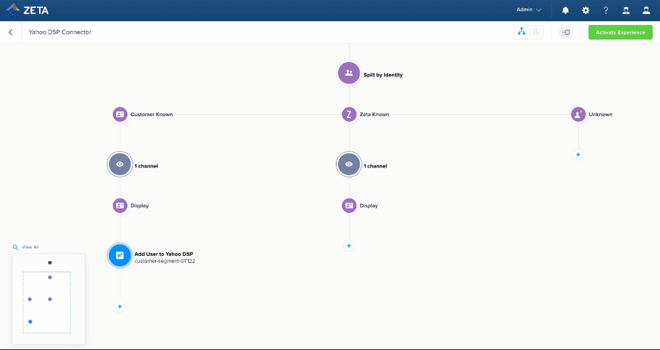Click the Split by Identity node icon
Image resolution: width=660 pixels, height=350 pixels.
349,73
